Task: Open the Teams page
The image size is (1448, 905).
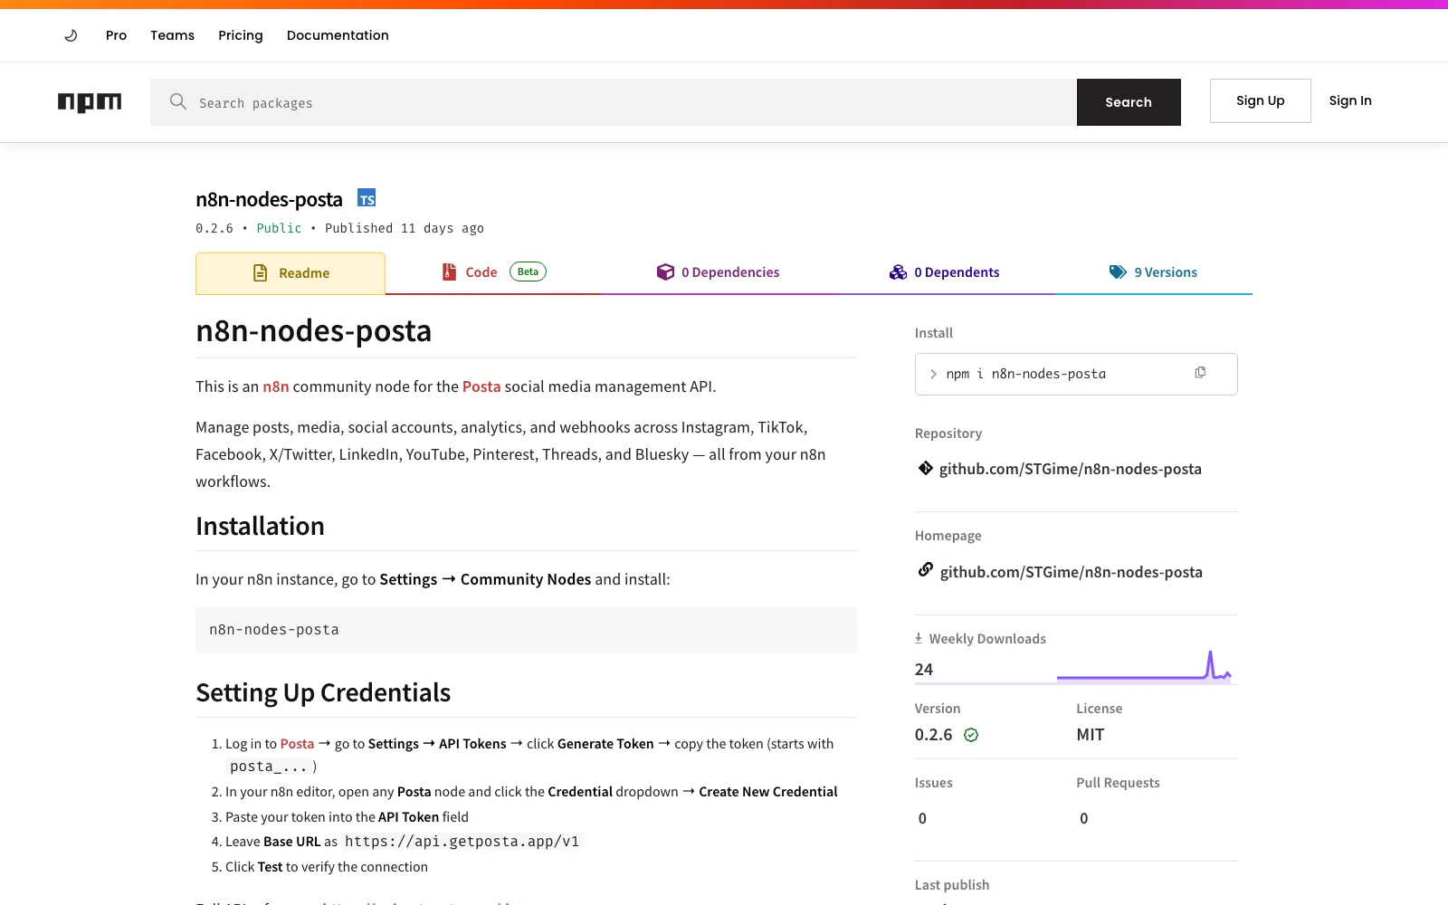Action: click(x=172, y=35)
